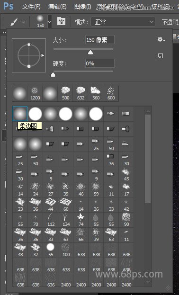Click the hardness slider handle
The width and height of the screenshot is (179, 295).
(x=53, y=75)
